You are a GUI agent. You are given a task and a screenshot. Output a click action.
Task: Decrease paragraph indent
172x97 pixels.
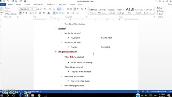tap(68, 9)
